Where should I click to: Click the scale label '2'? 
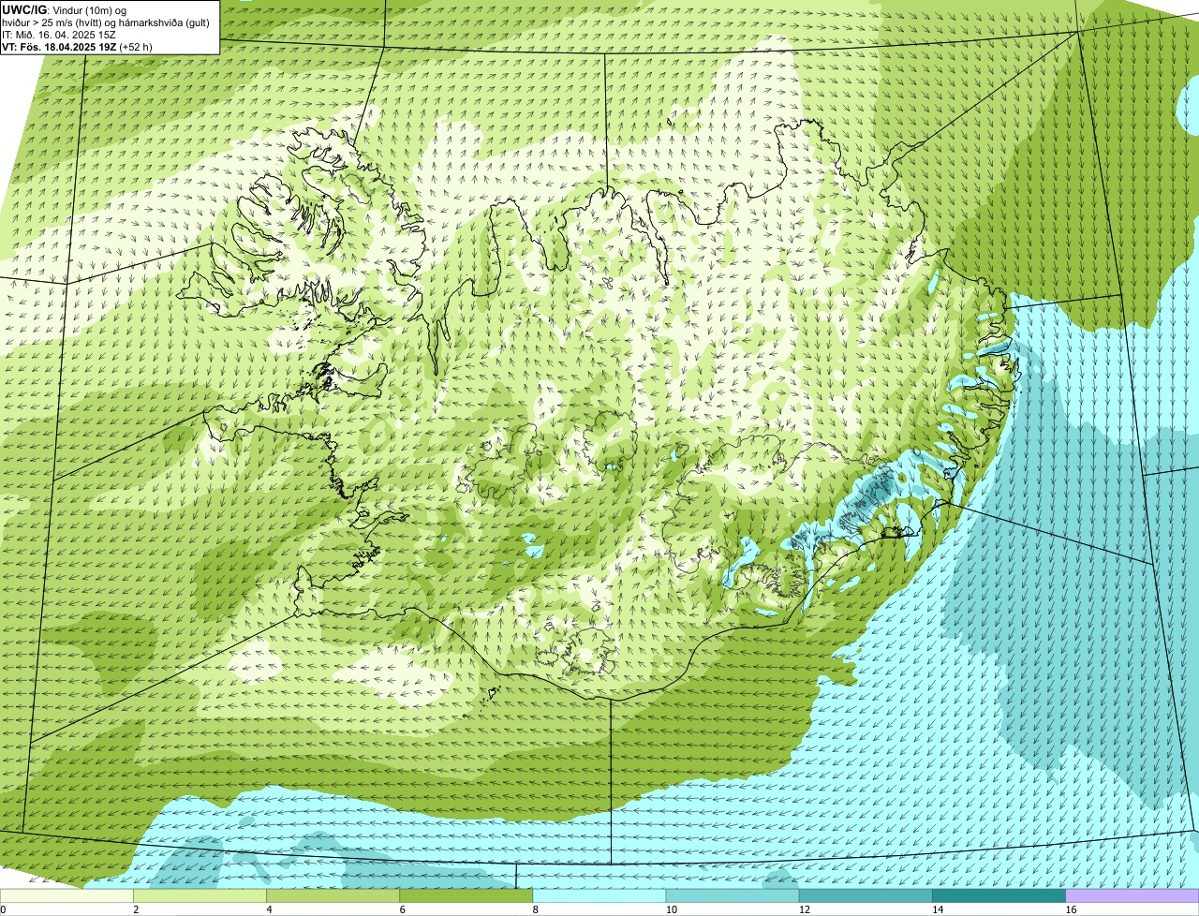pos(136,909)
